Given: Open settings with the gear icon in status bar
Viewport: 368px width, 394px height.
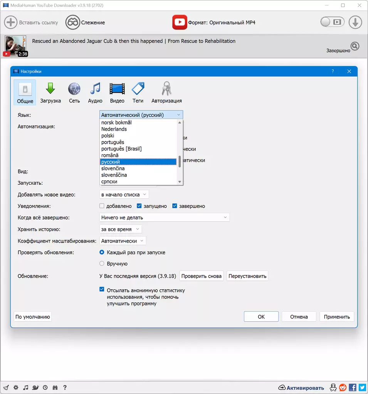Looking at the screenshot, I should pyautogui.click(x=16, y=387).
